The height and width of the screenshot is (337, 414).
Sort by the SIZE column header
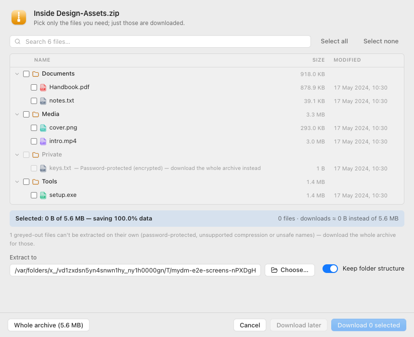coord(318,60)
